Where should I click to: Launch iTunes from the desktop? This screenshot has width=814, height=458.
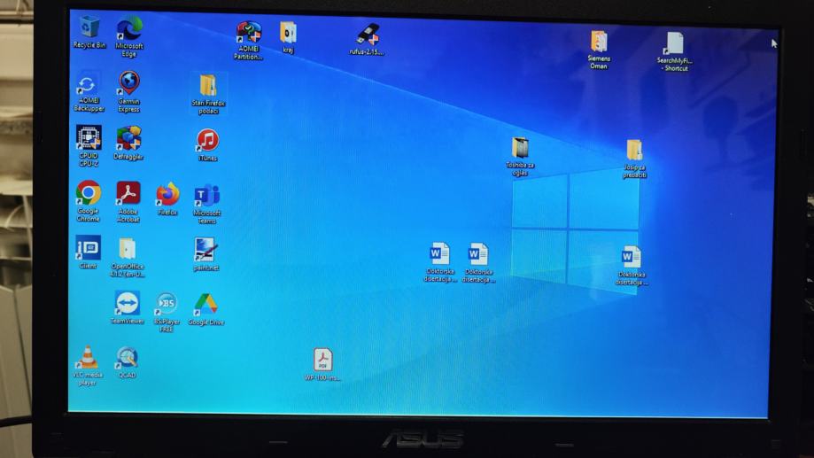207,145
